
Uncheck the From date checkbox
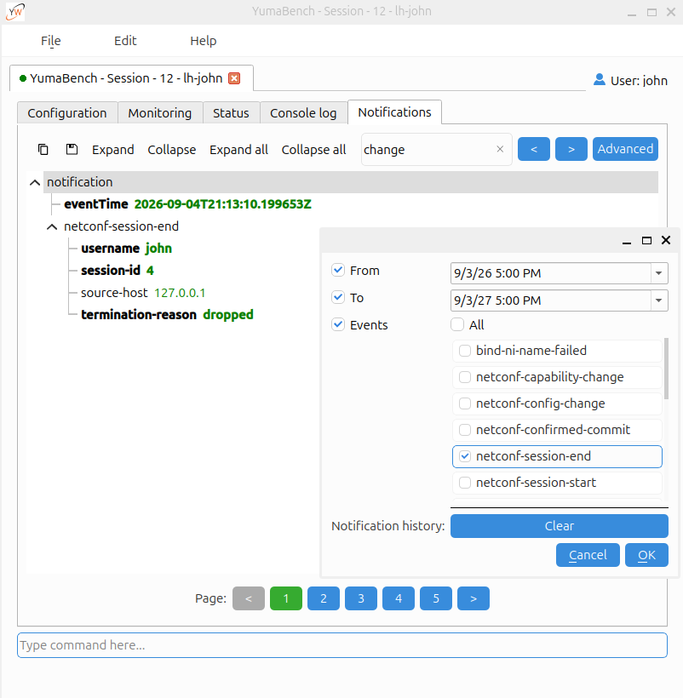(x=338, y=270)
